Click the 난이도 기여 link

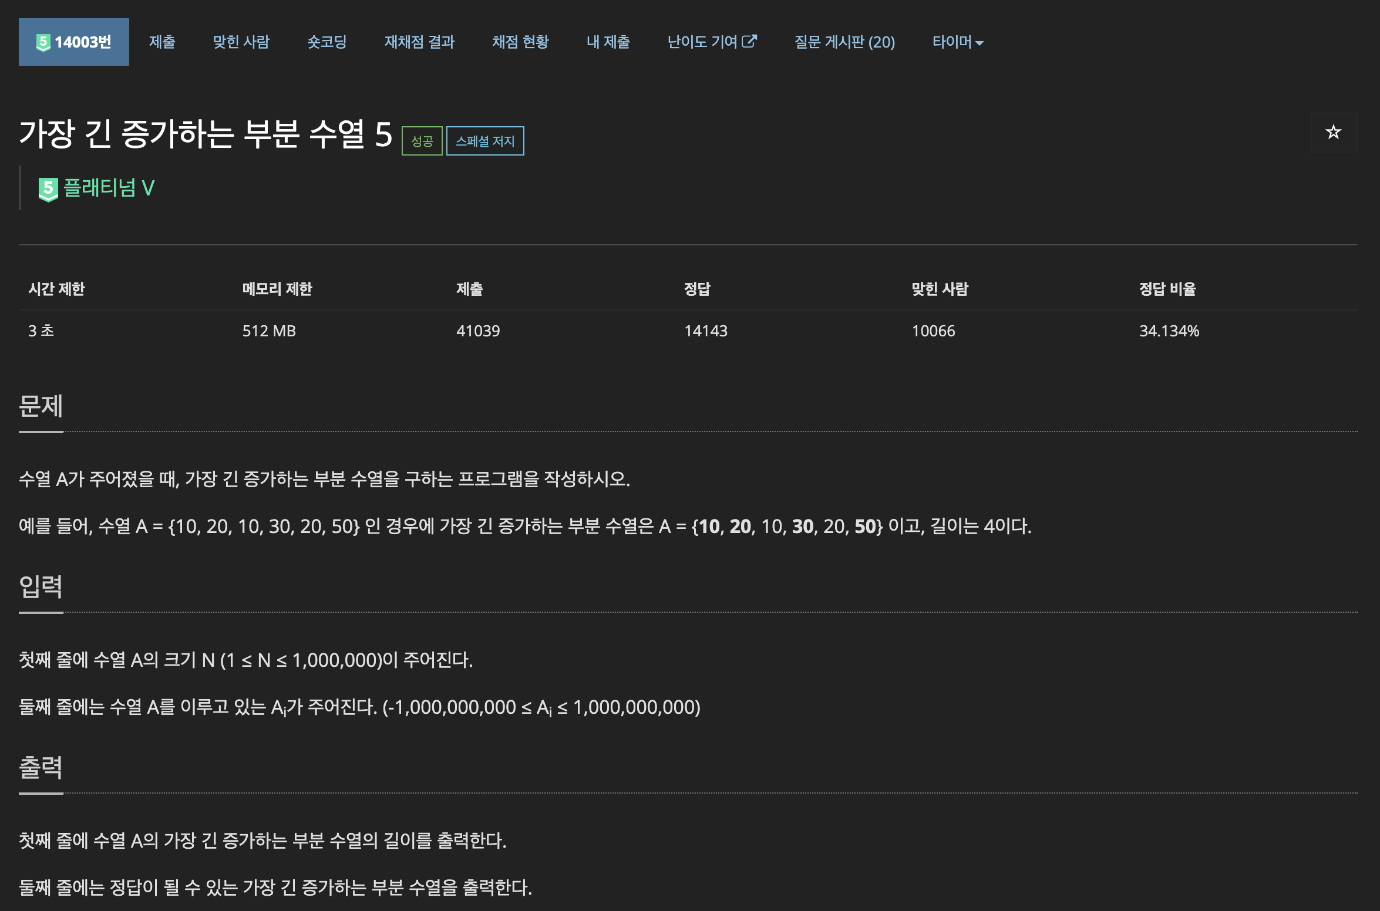pos(702,42)
